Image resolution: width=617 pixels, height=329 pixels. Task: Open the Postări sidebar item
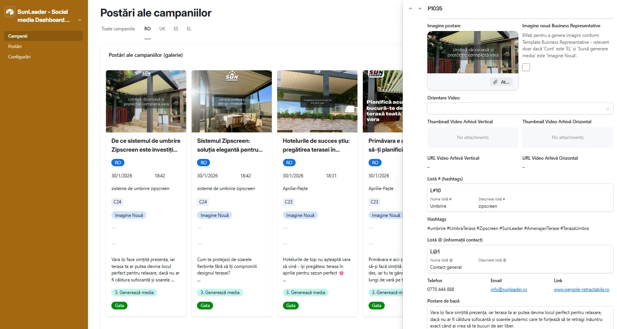[15, 46]
